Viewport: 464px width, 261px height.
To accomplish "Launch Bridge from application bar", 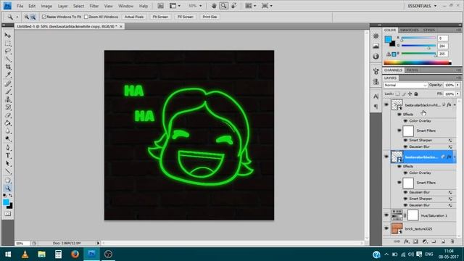I will pyautogui.click(x=160, y=6).
